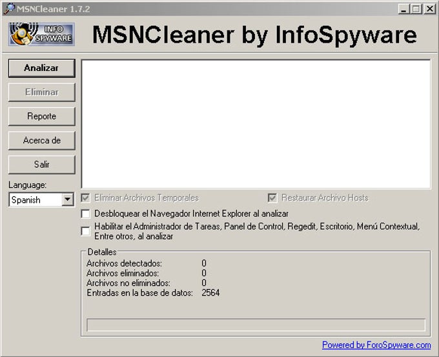Exit using the Salir button
Viewport: 439px width, 357px height.
pos(42,165)
